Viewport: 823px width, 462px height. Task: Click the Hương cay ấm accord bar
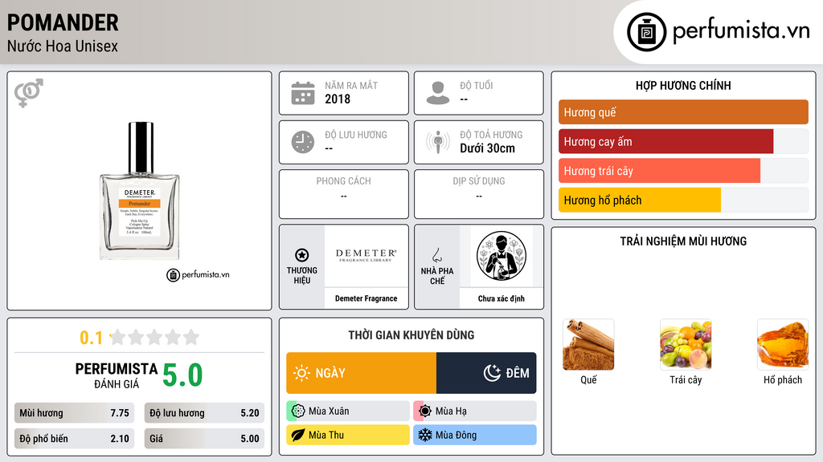coord(683,141)
